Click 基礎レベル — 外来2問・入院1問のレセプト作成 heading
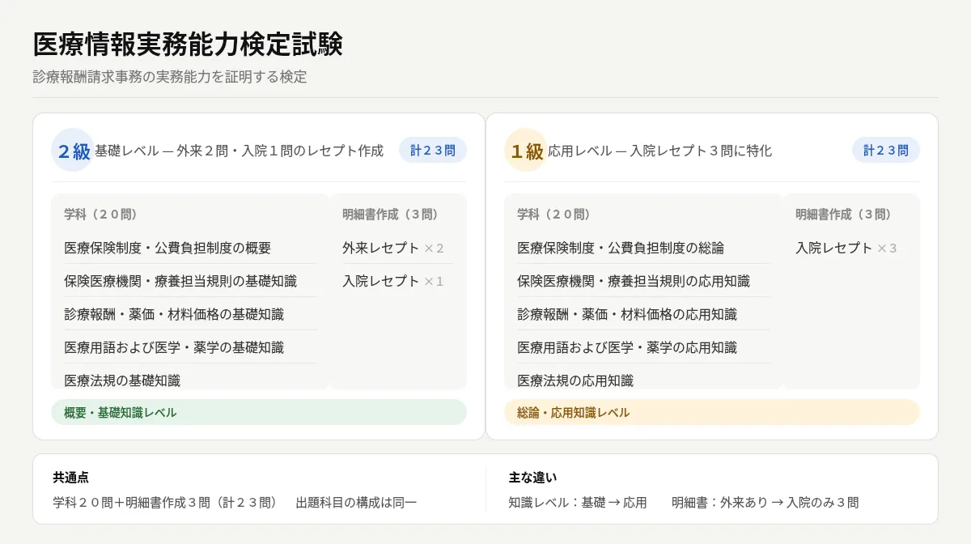The width and height of the screenshot is (971, 544). (x=240, y=151)
